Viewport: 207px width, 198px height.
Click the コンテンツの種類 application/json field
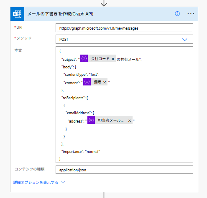pos(124,170)
